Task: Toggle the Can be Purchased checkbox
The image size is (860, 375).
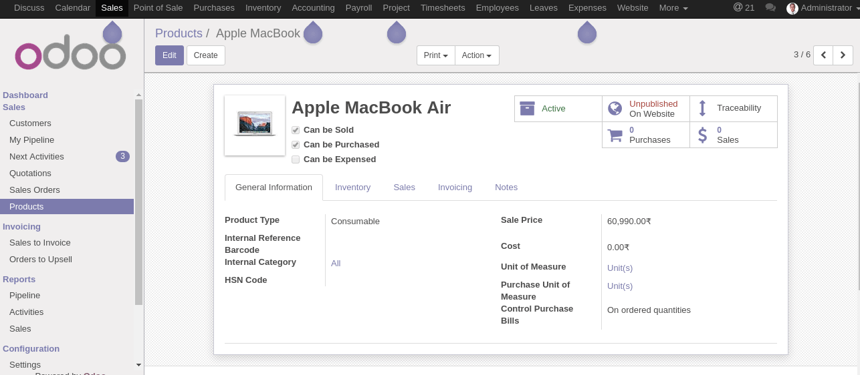Action: coord(296,145)
